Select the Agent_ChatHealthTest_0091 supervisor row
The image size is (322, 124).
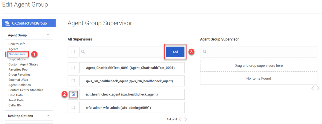point(132,68)
